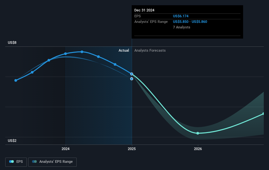Click the Analysts' EPS Range tooltip label

pyautogui.click(x=151, y=22)
